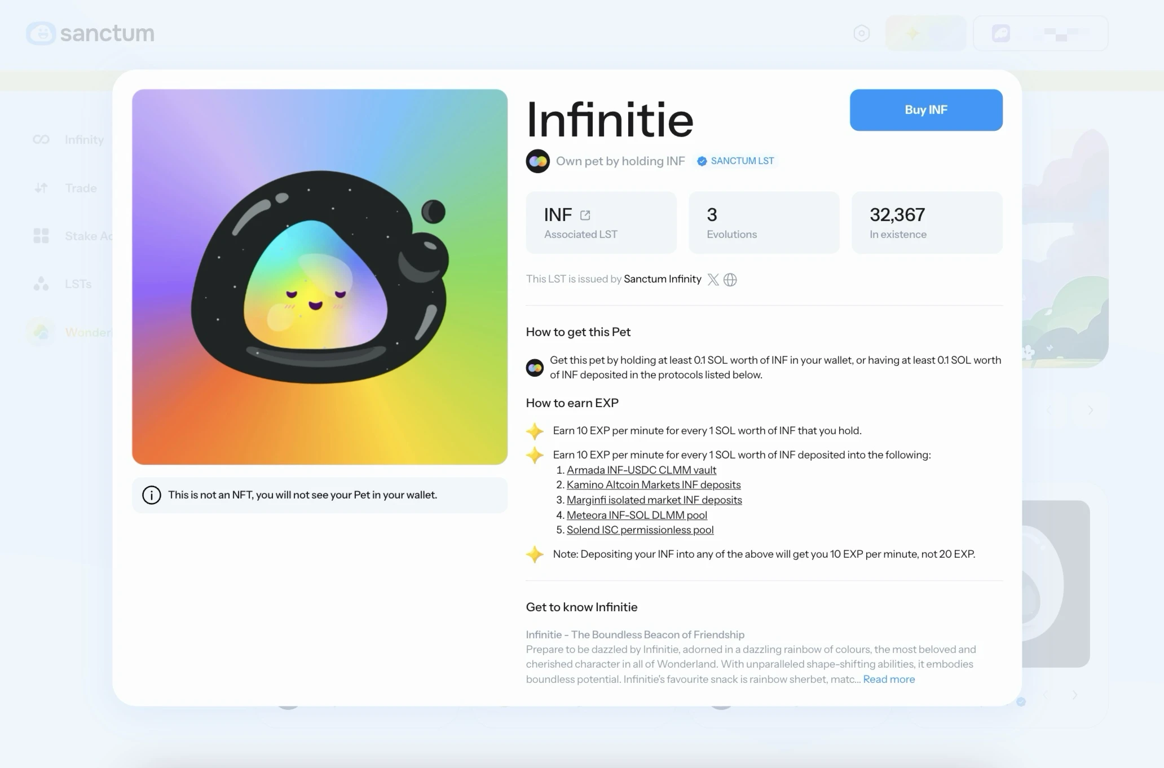Viewport: 1164px width, 768px height.
Task: Click the Buy INF button
Action: click(x=925, y=110)
